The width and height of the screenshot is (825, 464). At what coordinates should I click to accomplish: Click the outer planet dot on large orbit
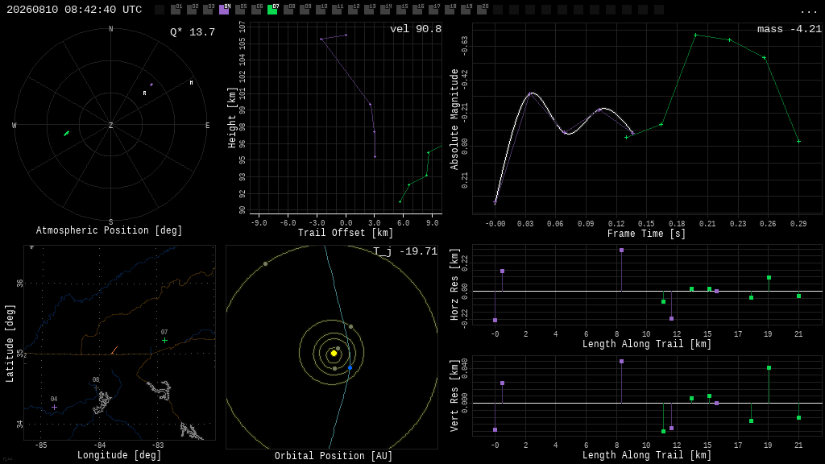pos(265,263)
